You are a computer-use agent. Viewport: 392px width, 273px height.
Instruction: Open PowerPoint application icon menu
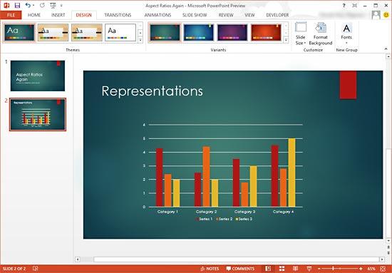point(6,5)
